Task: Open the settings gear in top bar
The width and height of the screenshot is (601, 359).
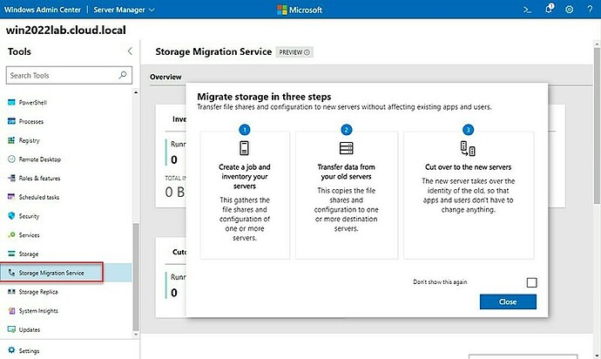Action: (x=569, y=10)
